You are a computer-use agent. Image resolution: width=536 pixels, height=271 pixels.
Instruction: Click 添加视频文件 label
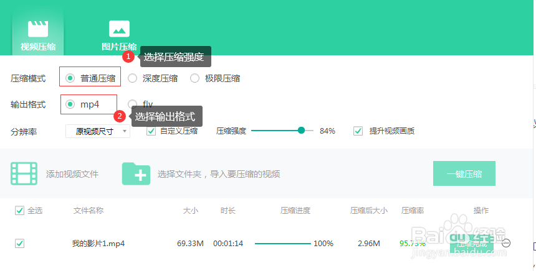(72, 174)
